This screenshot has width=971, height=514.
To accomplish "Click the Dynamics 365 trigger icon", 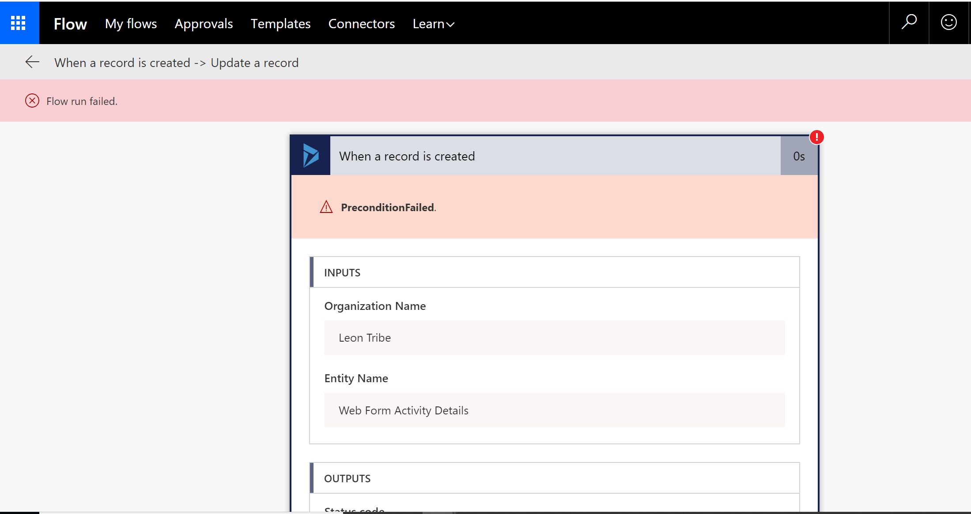I will point(310,156).
